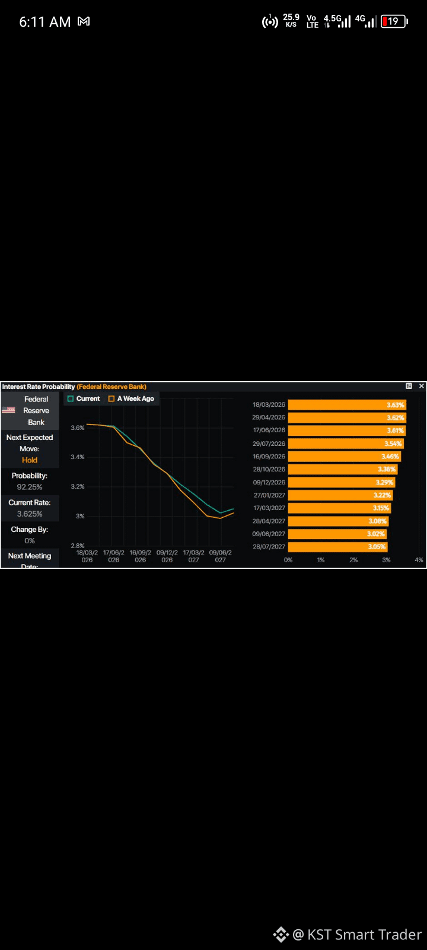This screenshot has width=427, height=950.
Task: Click the orange (Federal Reserve Bank) title text
Action: pos(111,387)
